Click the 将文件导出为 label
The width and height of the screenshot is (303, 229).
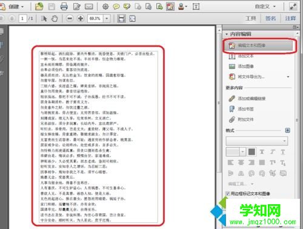251,77
